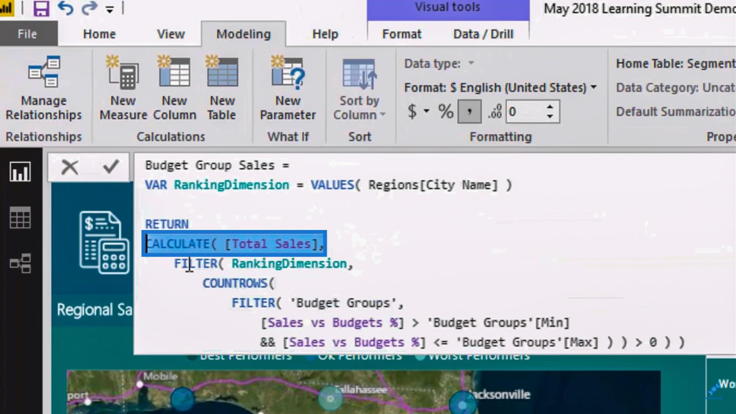Click the Tallahassee bubble on the map
The width and height of the screenshot is (736, 414).
tap(330, 398)
